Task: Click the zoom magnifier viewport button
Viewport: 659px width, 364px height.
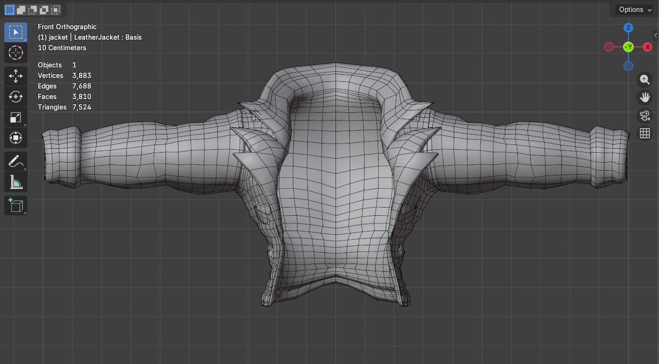Action: pyautogui.click(x=645, y=79)
